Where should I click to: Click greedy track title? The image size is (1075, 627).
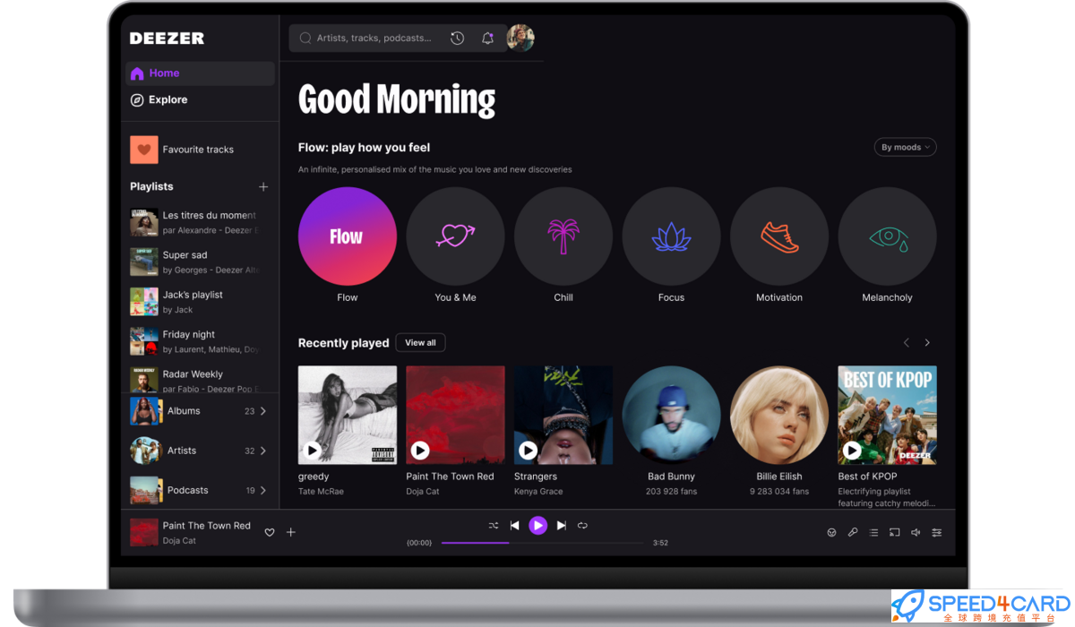314,477
